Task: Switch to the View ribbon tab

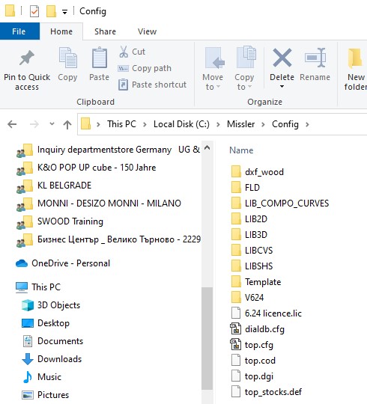Action: 147,31
